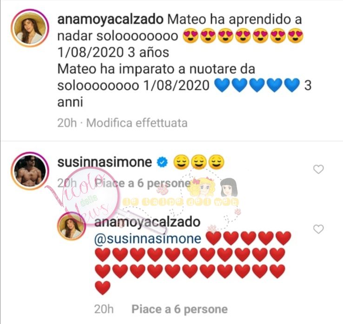Click the blue hearts in the Italian caption
This screenshot has height=324, width=343.
(257, 85)
